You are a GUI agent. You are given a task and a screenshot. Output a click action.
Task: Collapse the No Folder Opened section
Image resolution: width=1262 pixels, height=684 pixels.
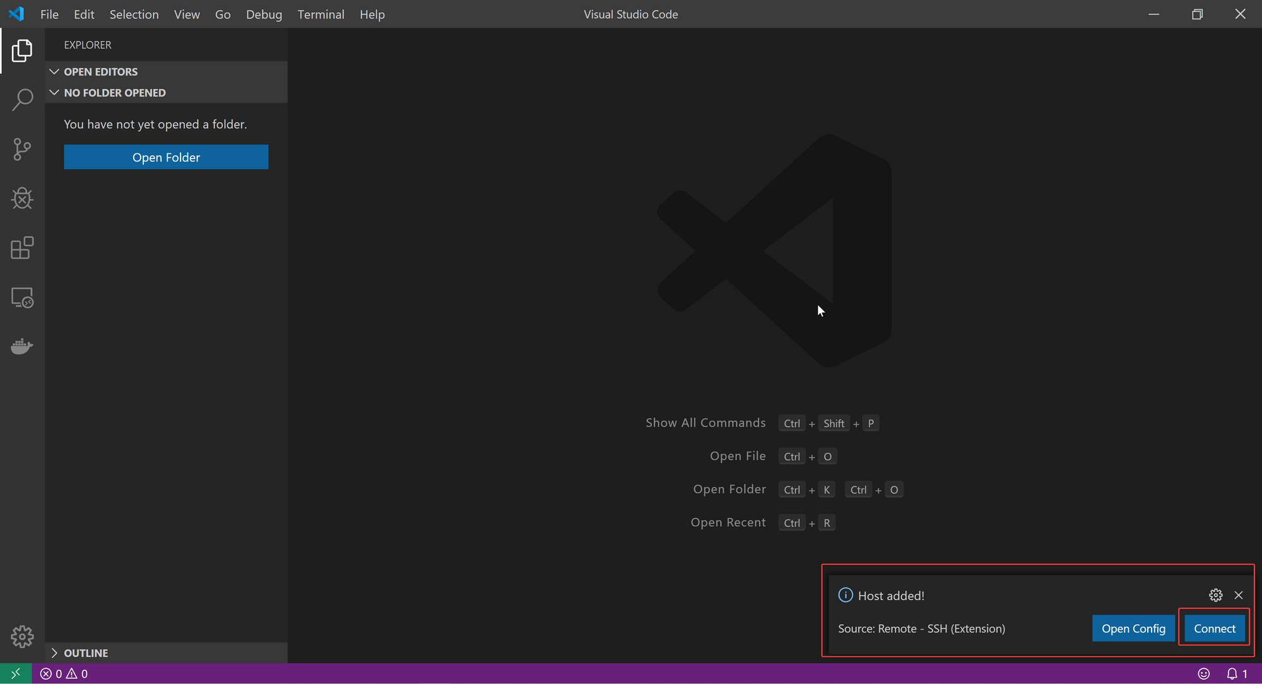click(x=167, y=93)
